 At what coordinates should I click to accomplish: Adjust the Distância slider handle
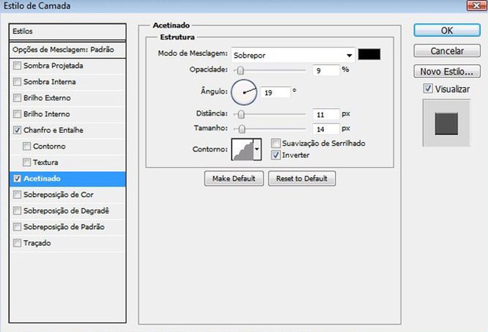[241, 115]
